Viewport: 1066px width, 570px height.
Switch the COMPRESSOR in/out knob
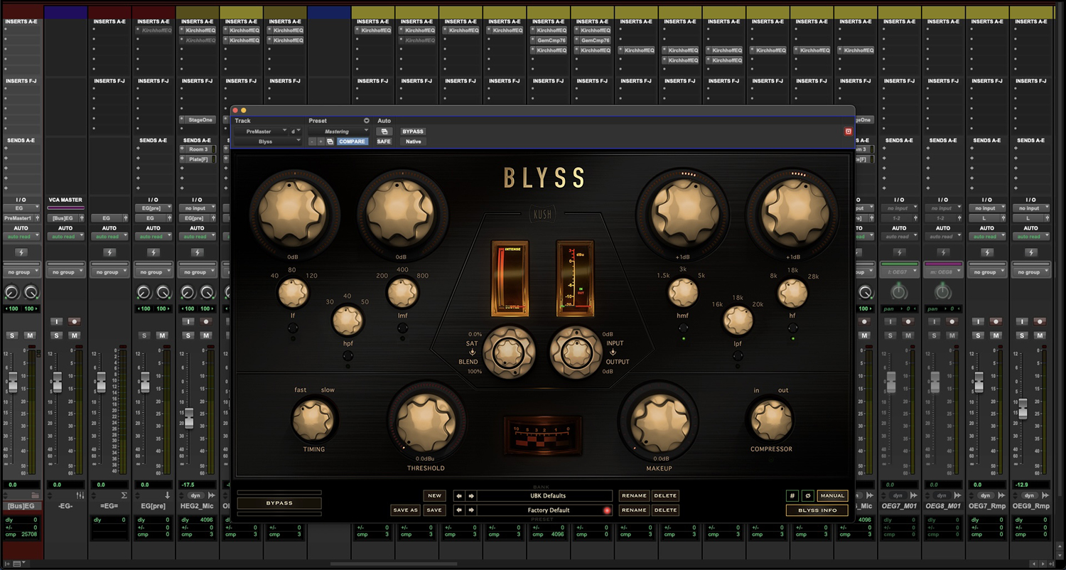point(771,419)
